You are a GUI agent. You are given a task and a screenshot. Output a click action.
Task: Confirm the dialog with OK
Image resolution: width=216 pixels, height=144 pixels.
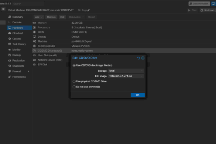(x=138, y=95)
